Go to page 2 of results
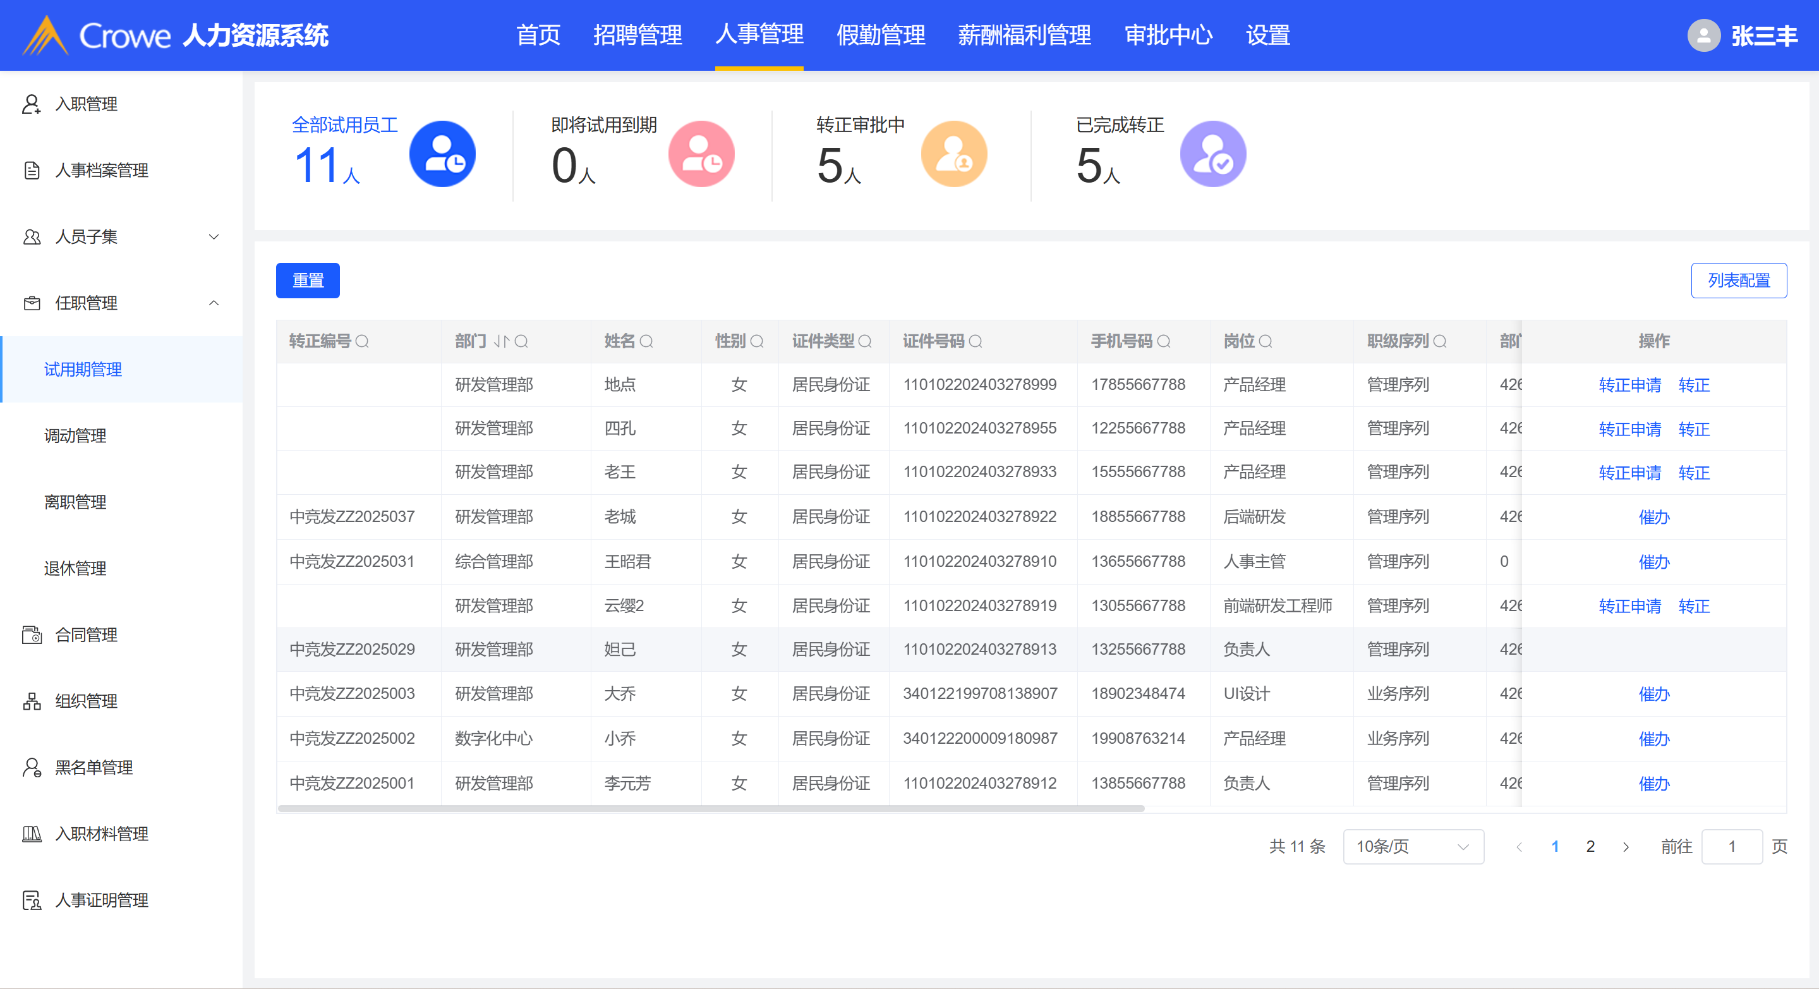 coord(1590,846)
